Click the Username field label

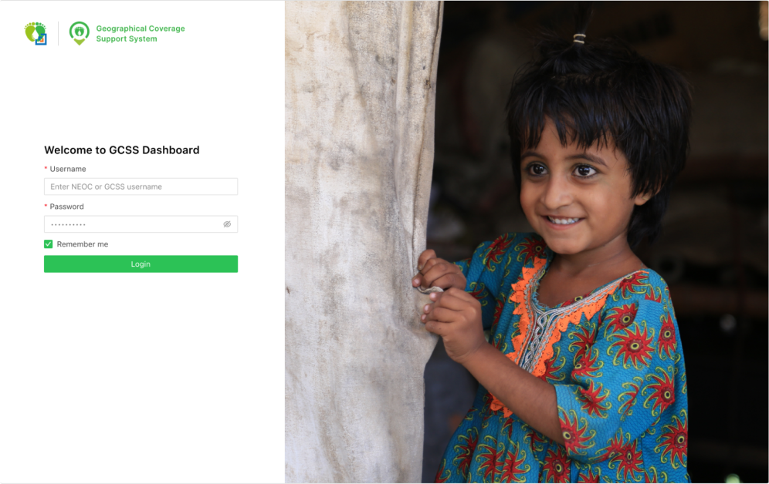[x=68, y=169]
